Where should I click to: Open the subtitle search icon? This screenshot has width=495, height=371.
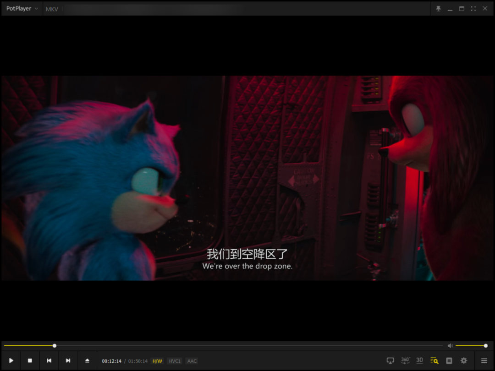click(x=434, y=360)
